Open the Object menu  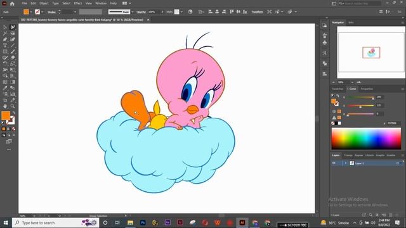pyautogui.click(x=44, y=3)
